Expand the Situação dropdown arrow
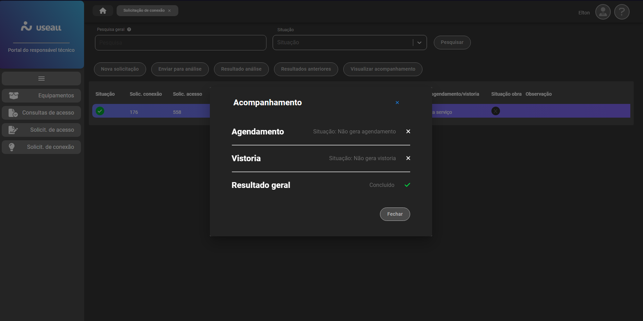The width and height of the screenshot is (643, 321). [419, 43]
